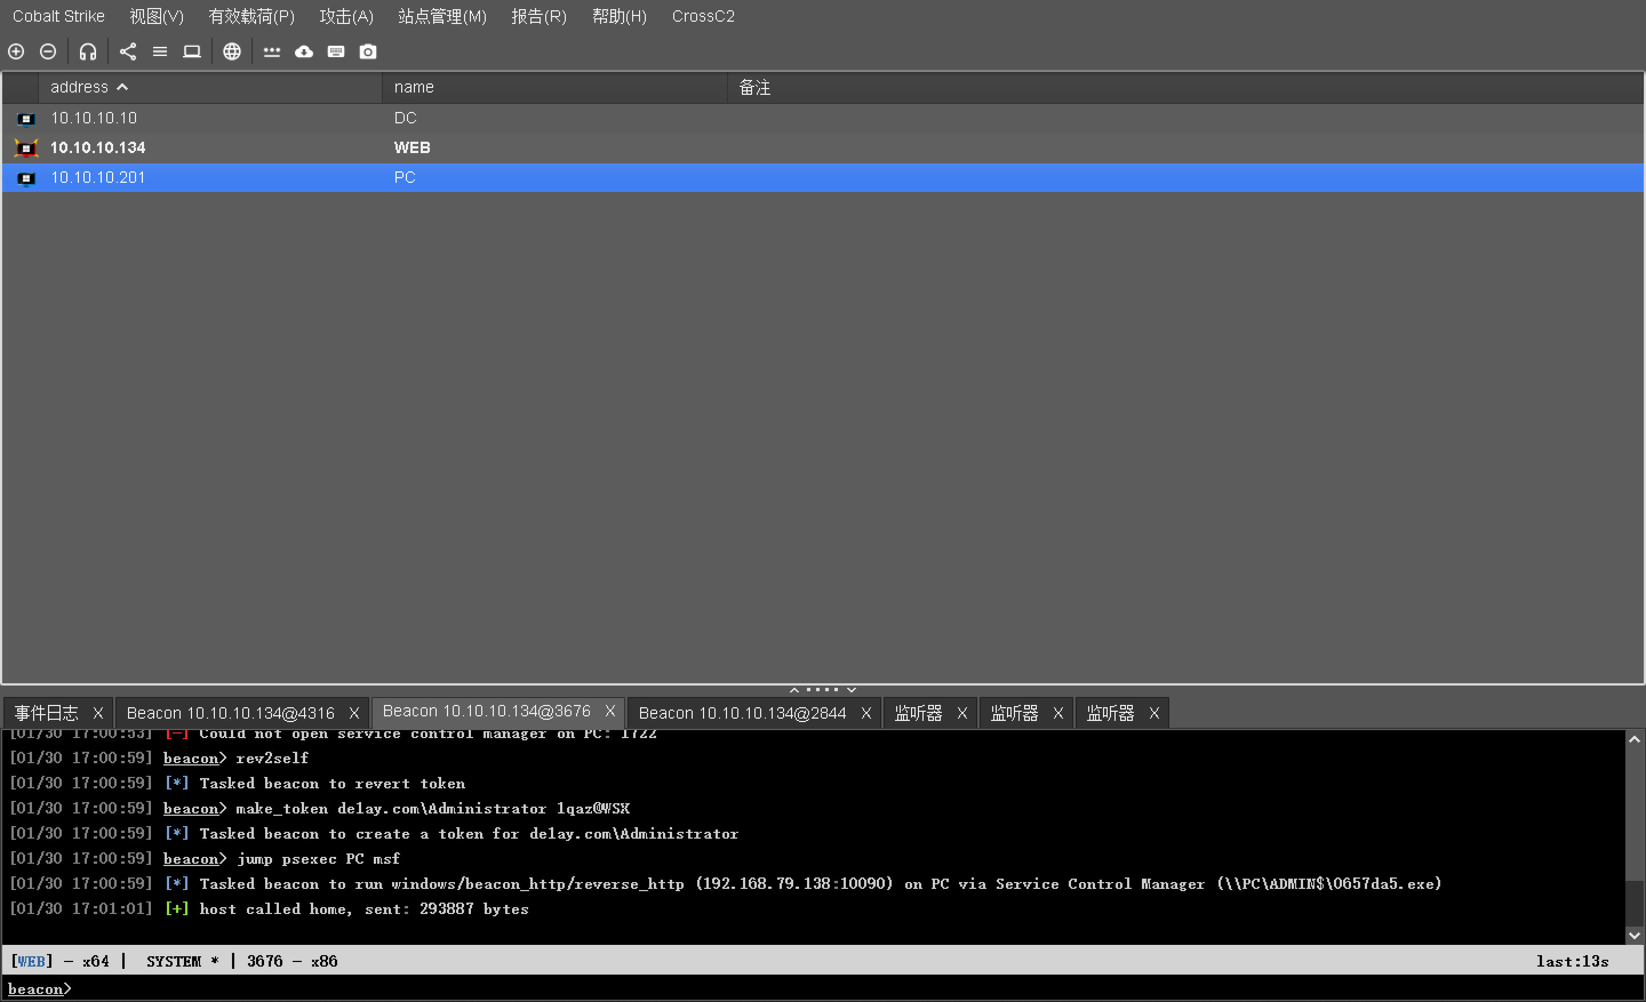Screen dimensions: 1646x1002
Task: Collapse split pane with up arrow
Action: 794,690
